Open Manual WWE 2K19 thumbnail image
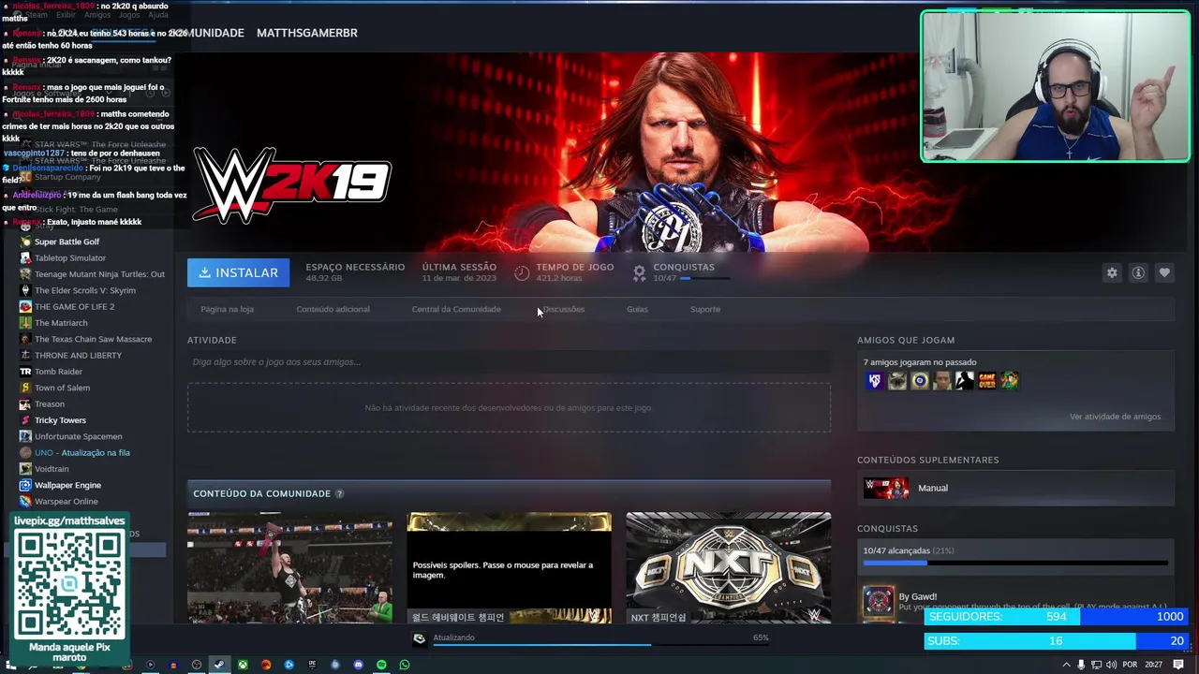The width and height of the screenshot is (1199, 674). (886, 488)
